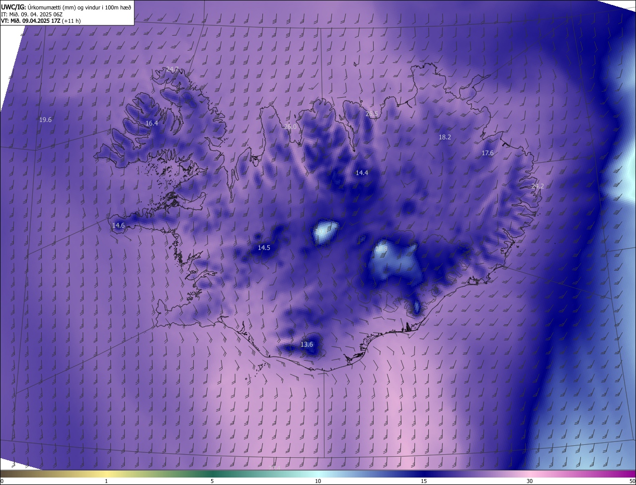Click the 14.6 value label on the western peninsula
The width and height of the screenshot is (636, 485).
click(x=118, y=225)
